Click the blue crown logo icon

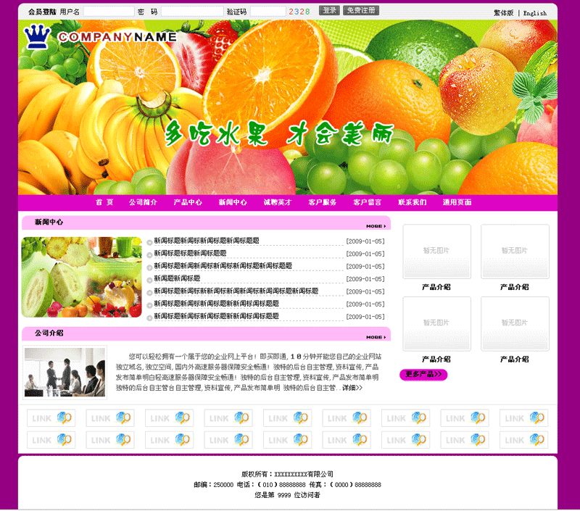click(x=37, y=36)
